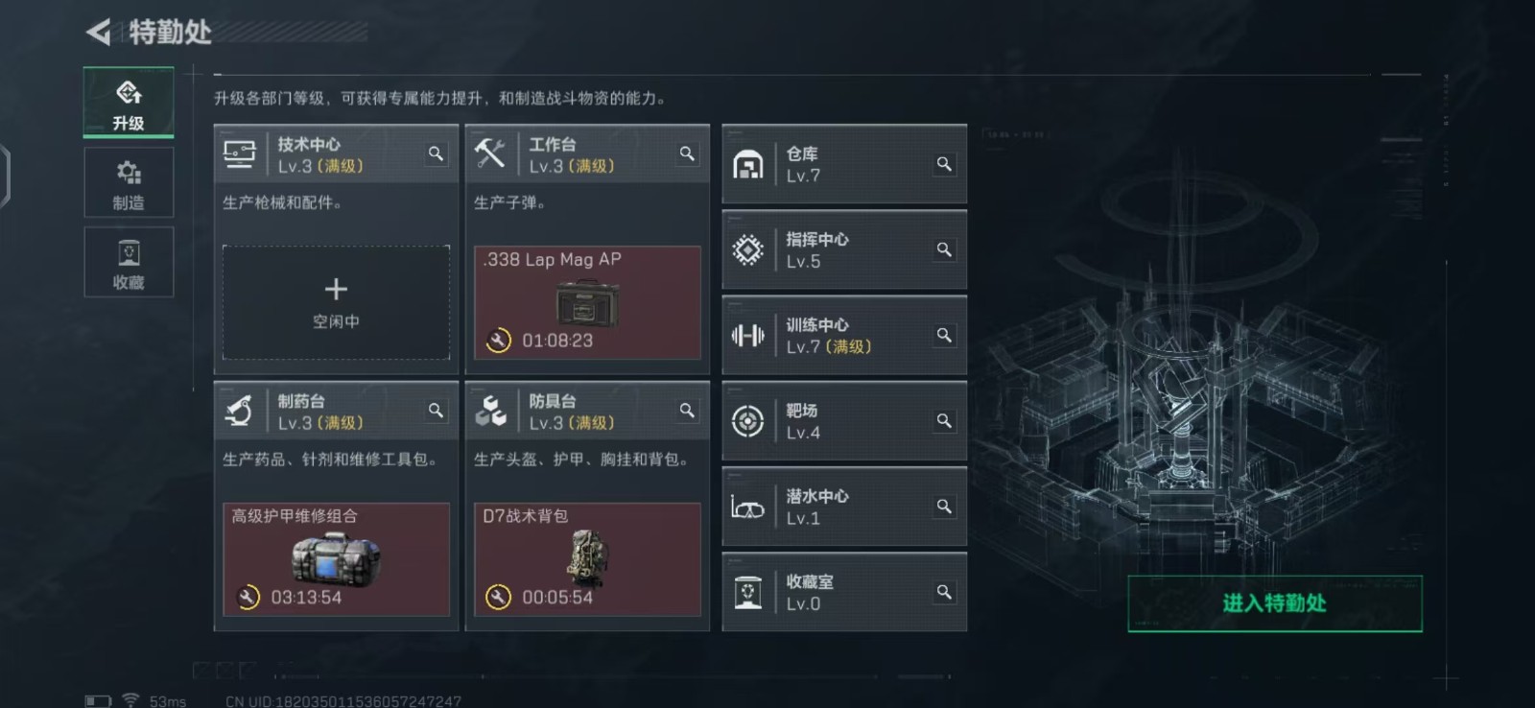Click the 收藏室 display case icon

747,592
